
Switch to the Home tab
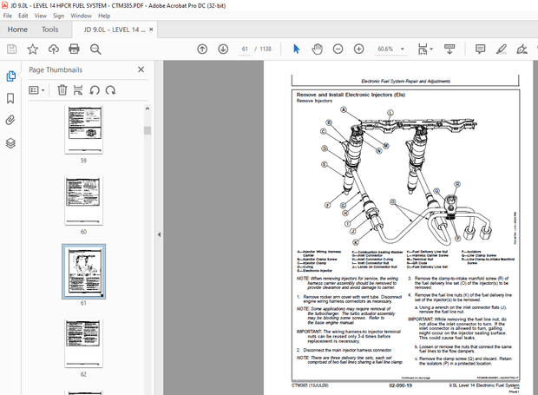click(17, 30)
